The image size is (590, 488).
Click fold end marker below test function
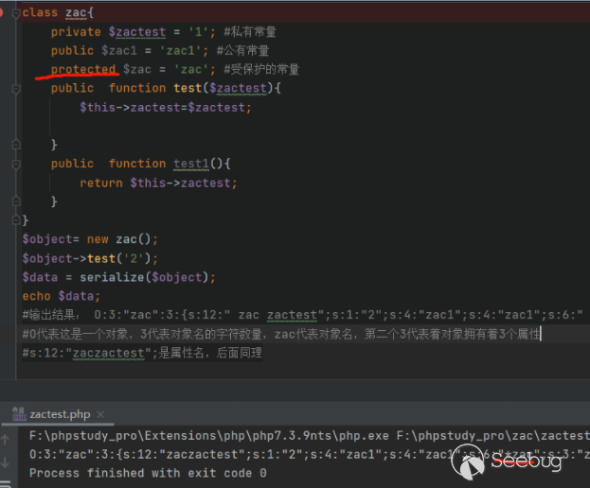(x=16, y=145)
